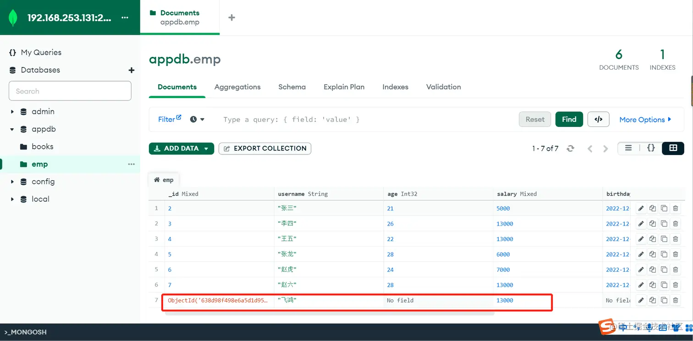Edit the 张三 document with pencil icon
Image resolution: width=693 pixels, height=341 pixels.
pyautogui.click(x=641, y=209)
